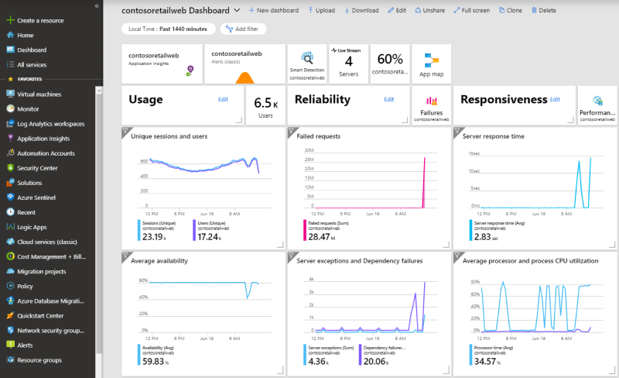The height and width of the screenshot is (378, 619).
Task: Open filter on Server response time chart
Action: (x=457, y=131)
